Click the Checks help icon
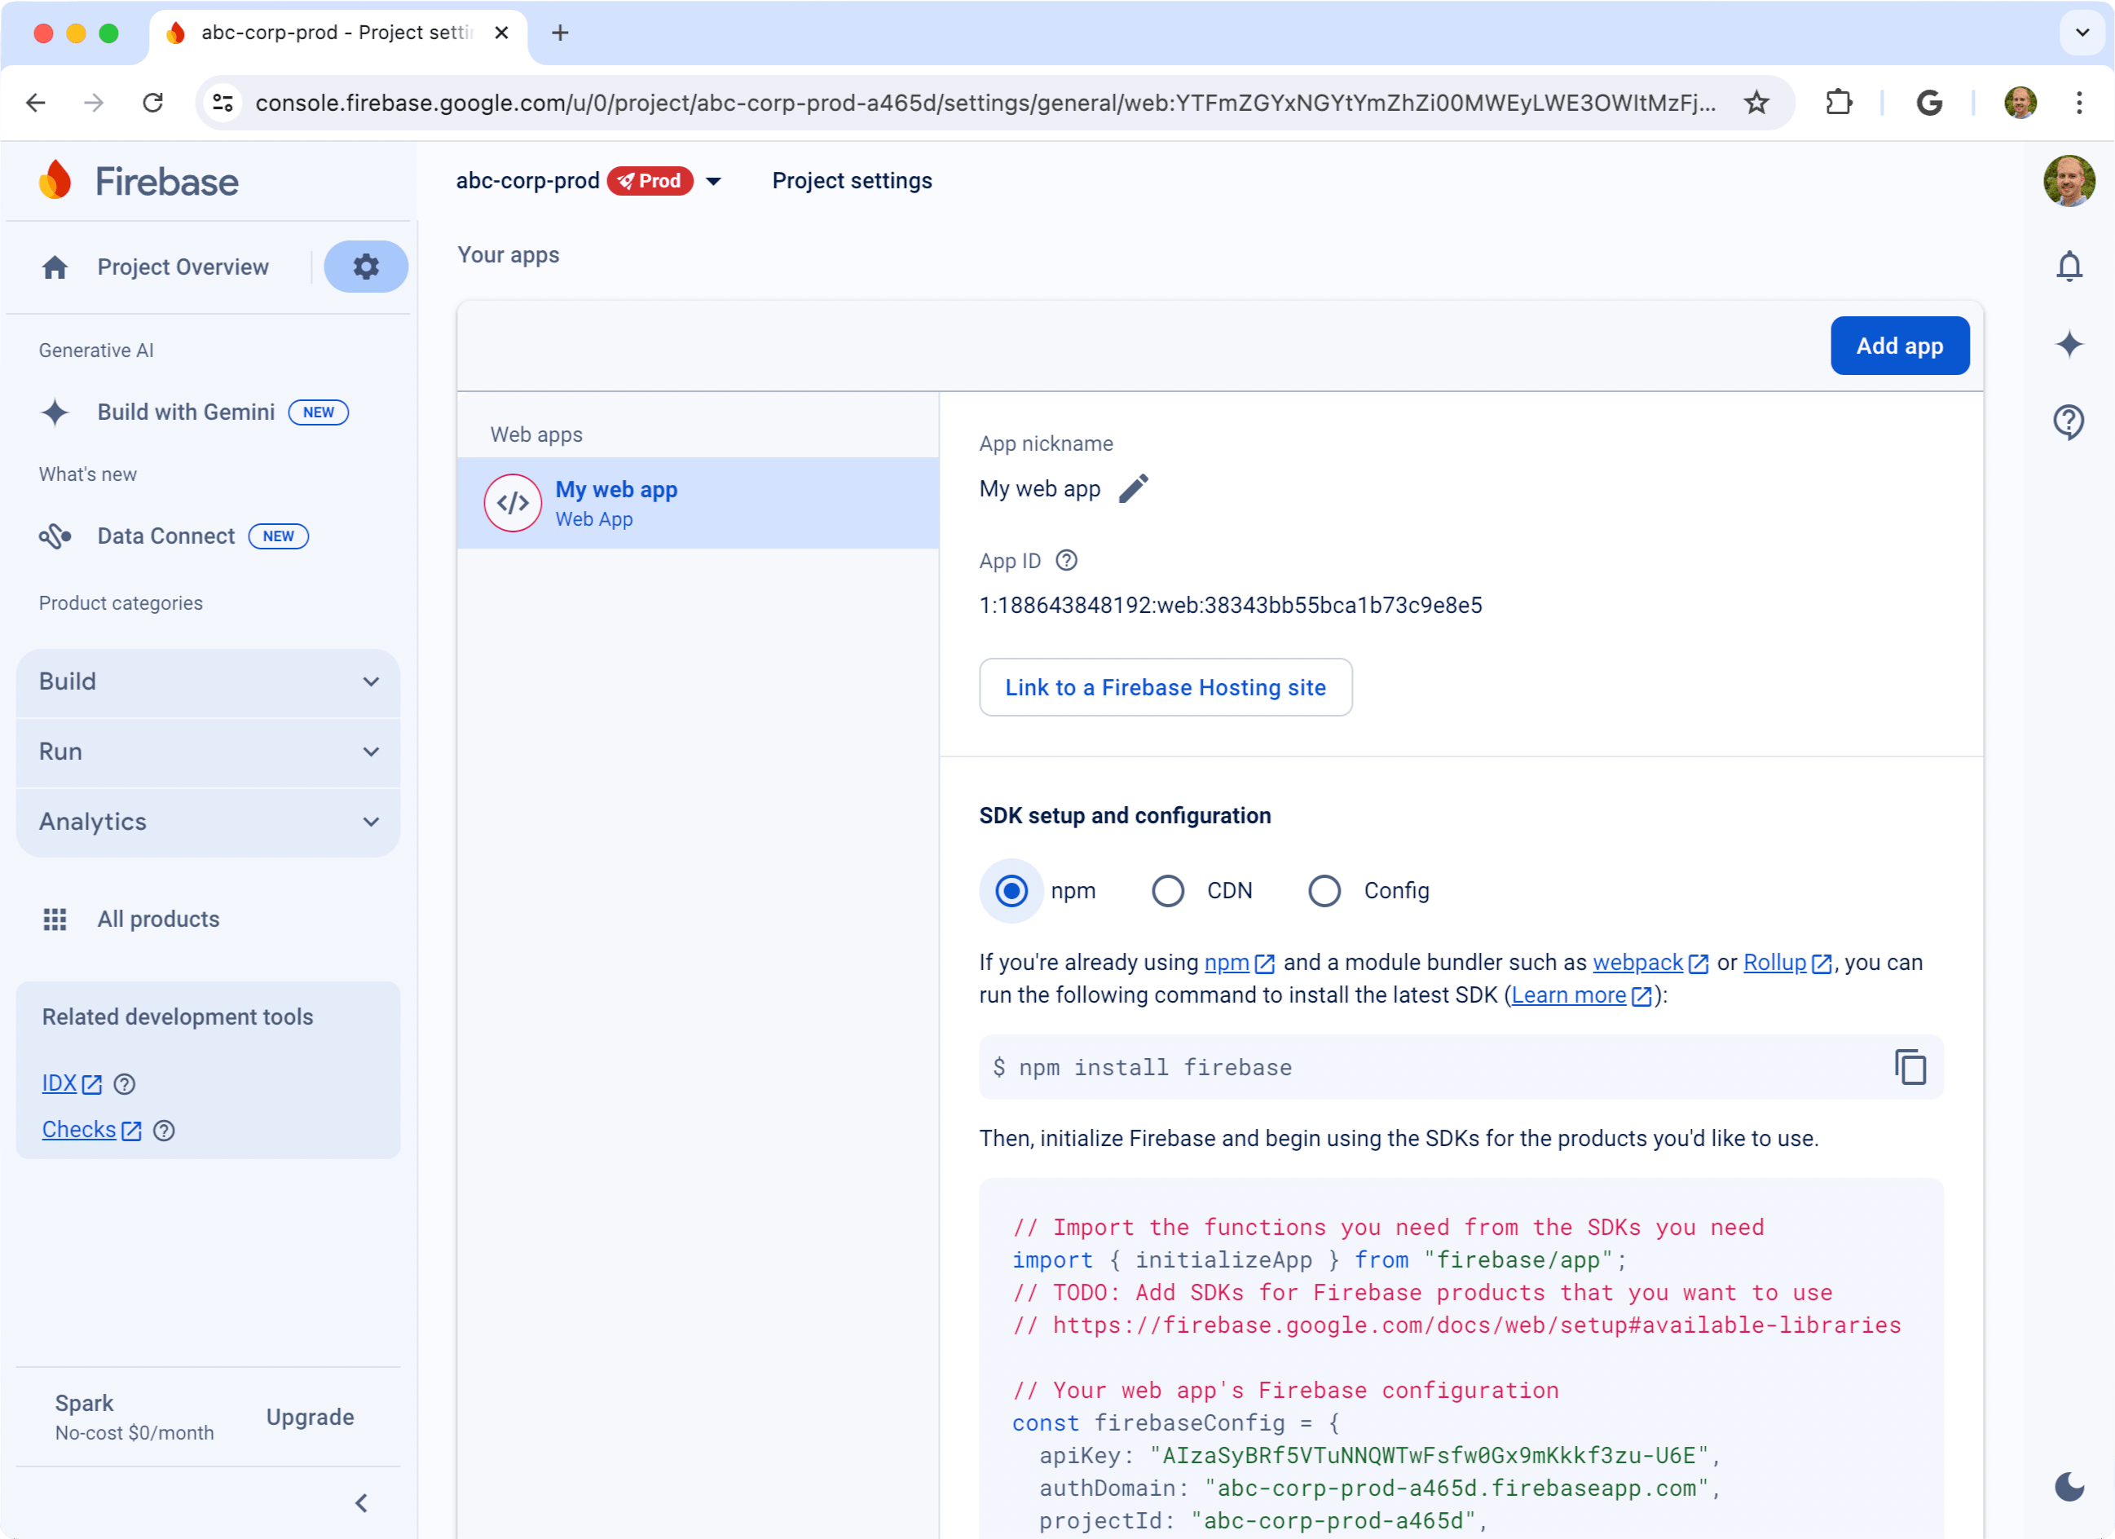The height and width of the screenshot is (1539, 2115). (164, 1131)
